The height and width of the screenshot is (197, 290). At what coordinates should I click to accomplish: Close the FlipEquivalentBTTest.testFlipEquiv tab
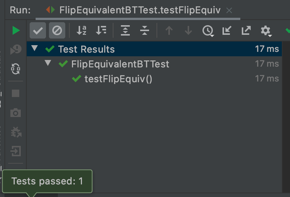(x=229, y=10)
